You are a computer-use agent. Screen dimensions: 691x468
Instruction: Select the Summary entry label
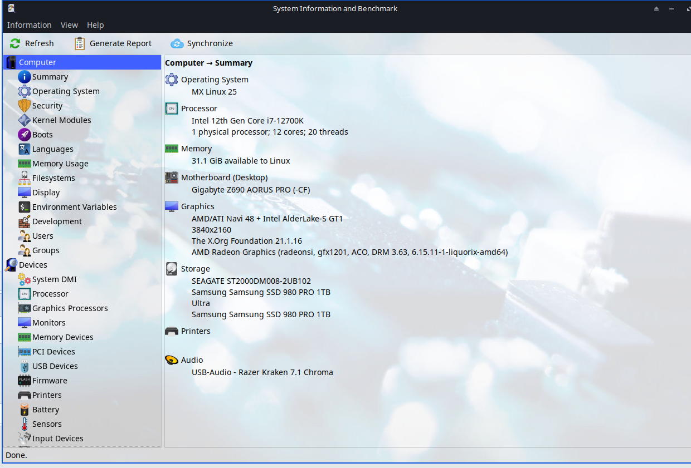point(50,77)
